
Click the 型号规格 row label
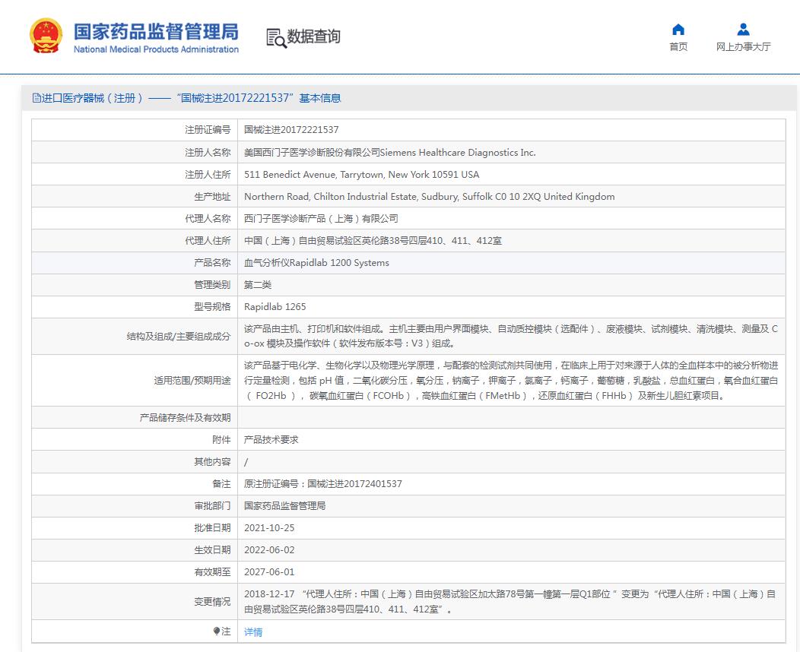[x=212, y=307]
